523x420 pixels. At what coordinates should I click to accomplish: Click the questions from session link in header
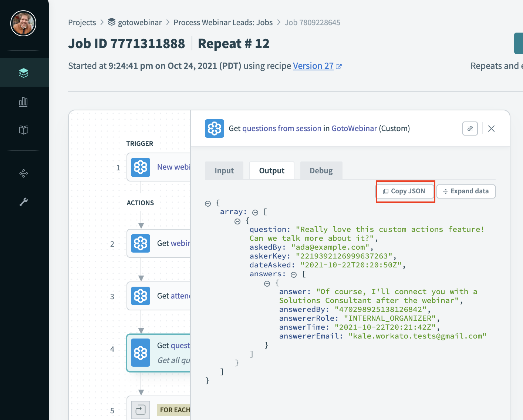pyautogui.click(x=282, y=129)
